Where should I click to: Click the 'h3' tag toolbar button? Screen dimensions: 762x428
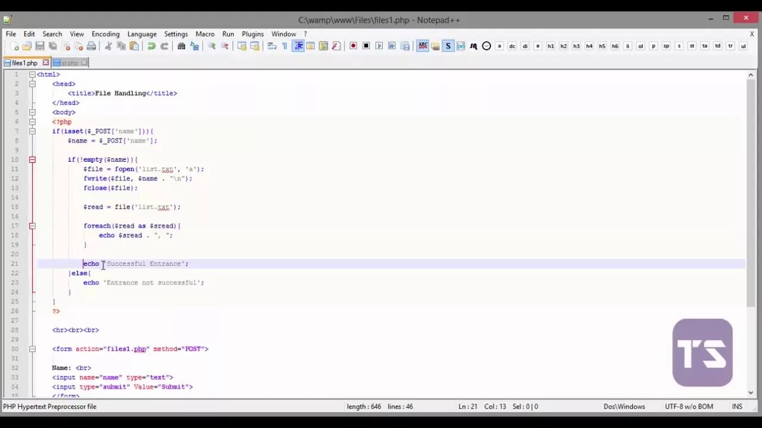(x=576, y=46)
